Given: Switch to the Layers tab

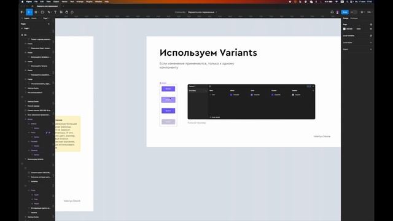Looking at the screenshot, I should tap(26, 18).
